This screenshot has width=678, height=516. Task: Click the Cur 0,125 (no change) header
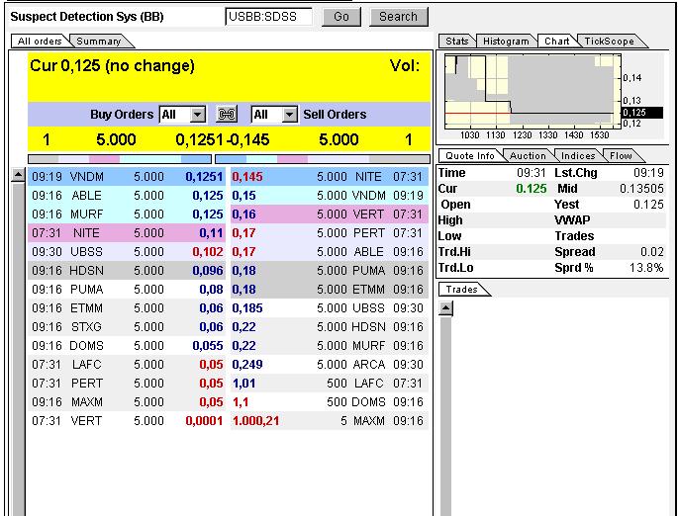pos(112,66)
